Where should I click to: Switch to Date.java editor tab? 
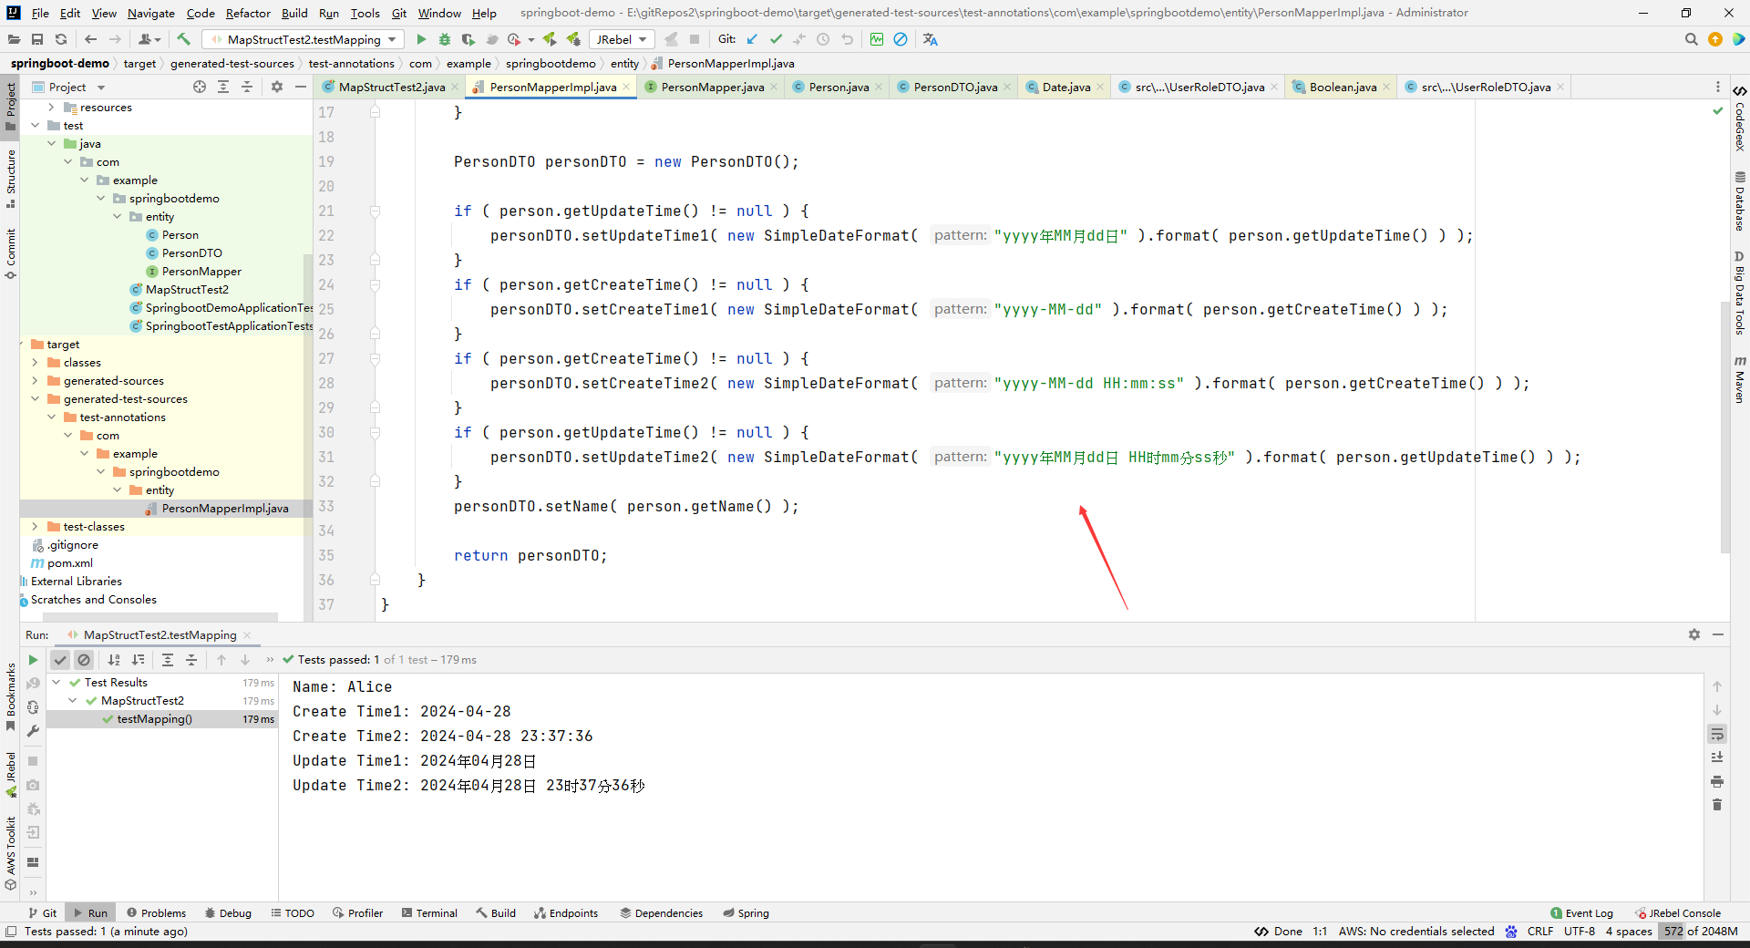pos(1065,87)
